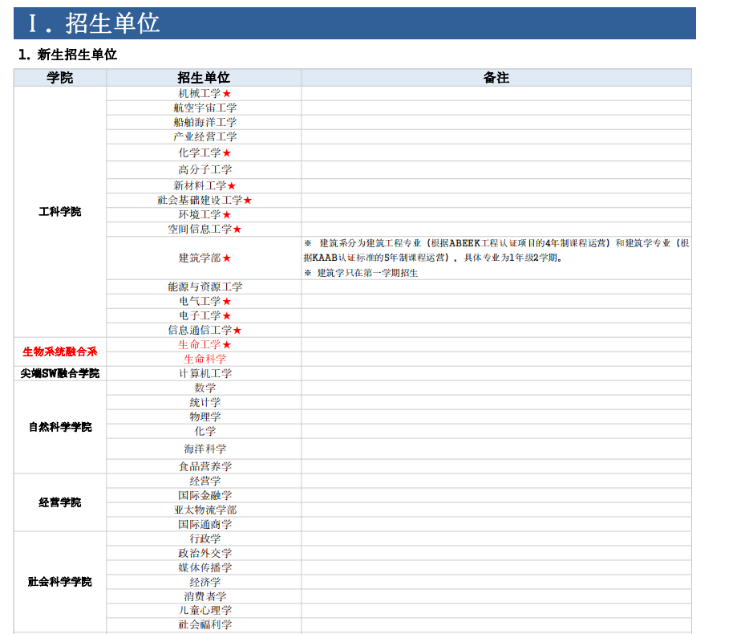Select the '物理学' cell
This screenshot has width=741, height=634.
tap(204, 417)
